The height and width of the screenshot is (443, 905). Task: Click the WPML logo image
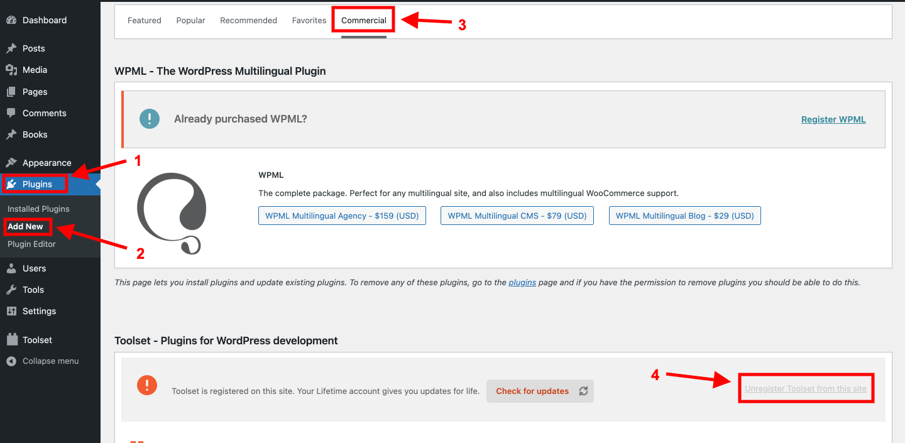(172, 214)
